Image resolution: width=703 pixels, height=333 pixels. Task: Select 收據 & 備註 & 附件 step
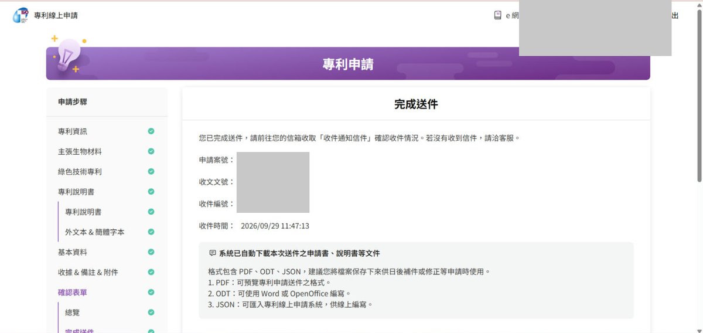click(87, 272)
